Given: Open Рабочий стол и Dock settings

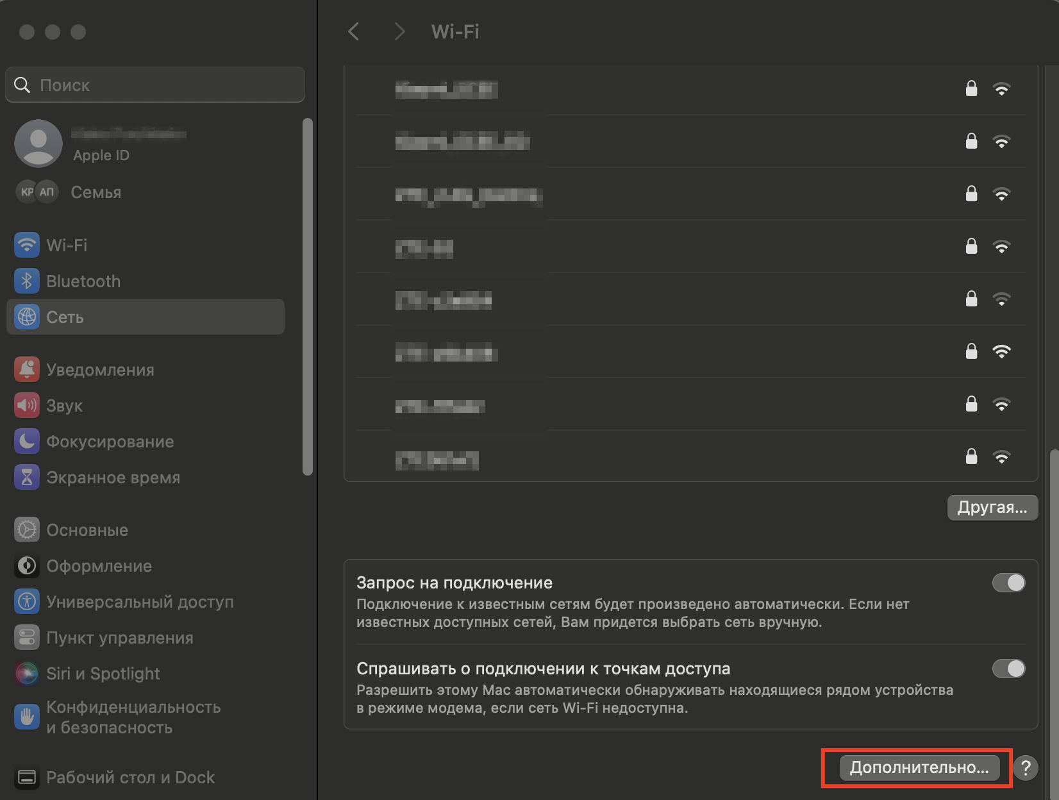Looking at the screenshot, I should pyautogui.click(x=145, y=778).
